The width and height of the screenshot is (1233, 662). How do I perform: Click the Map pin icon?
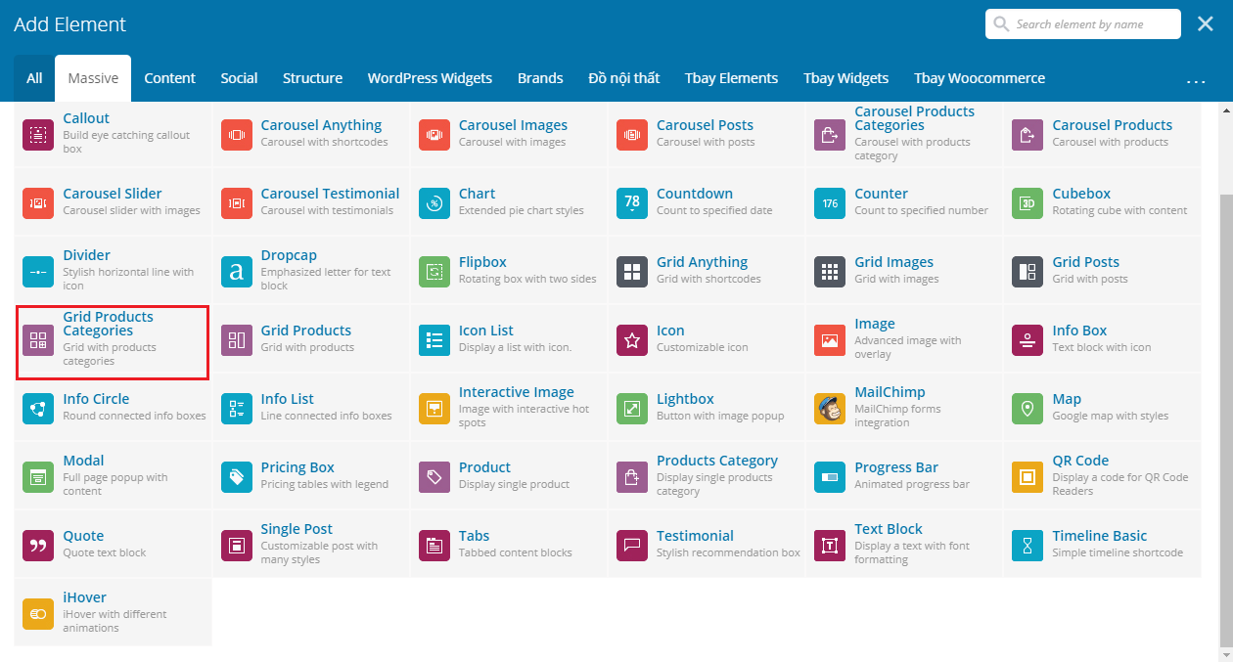[1027, 409]
